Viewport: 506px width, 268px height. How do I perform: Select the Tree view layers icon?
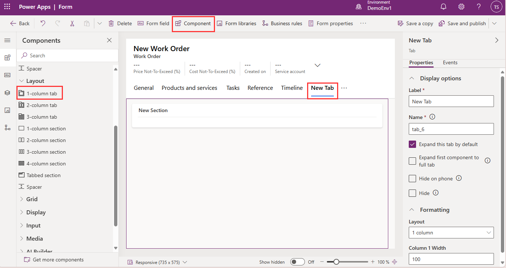(x=7, y=93)
